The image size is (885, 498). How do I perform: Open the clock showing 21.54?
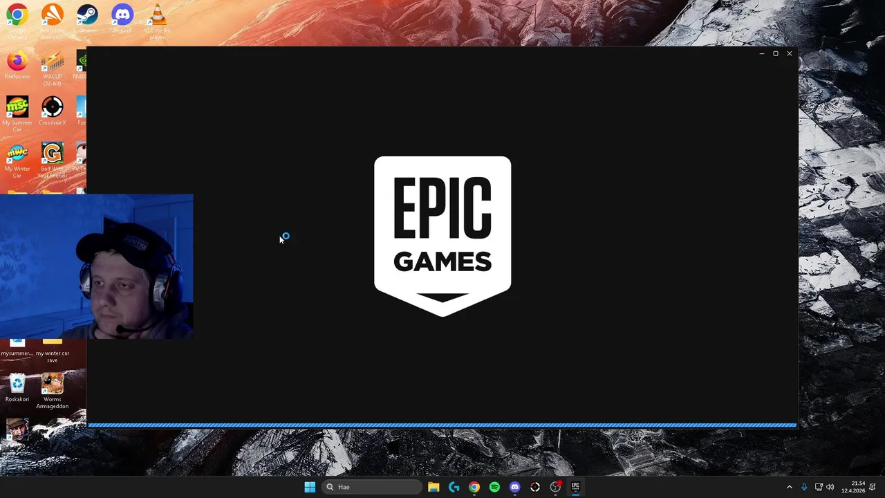tap(853, 487)
